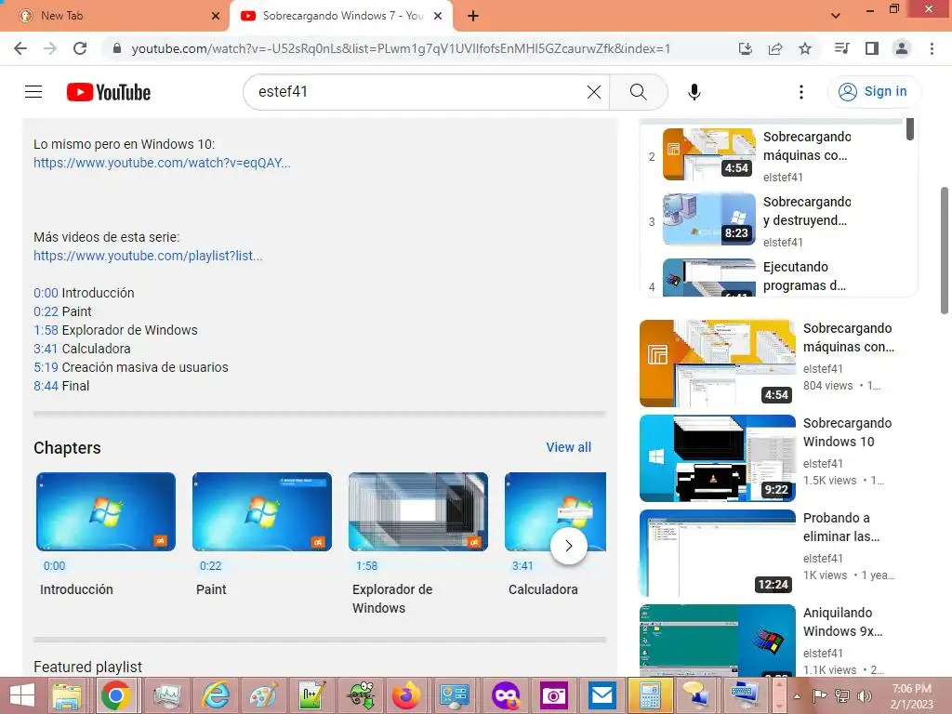Image resolution: width=952 pixels, height=714 pixels.
Task: Select the Paint chapter thumbnail
Action: [x=261, y=512]
